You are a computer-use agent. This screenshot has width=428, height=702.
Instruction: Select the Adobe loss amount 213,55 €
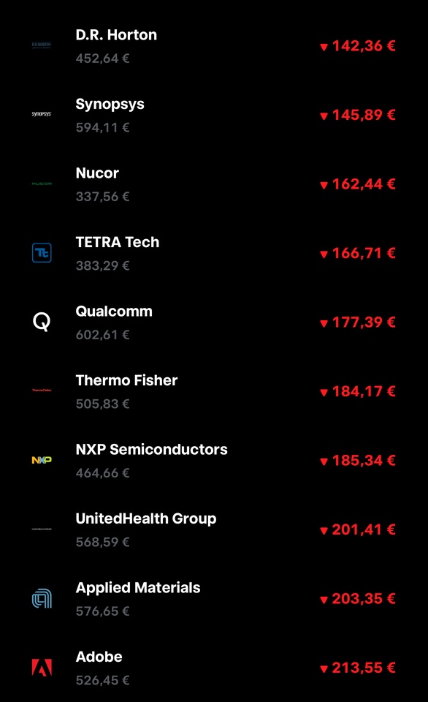pos(358,668)
